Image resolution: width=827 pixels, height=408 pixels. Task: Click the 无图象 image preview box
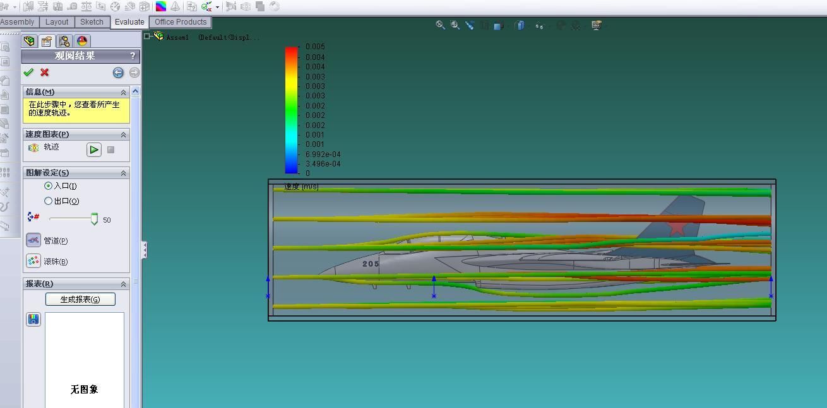tap(85, 360)
